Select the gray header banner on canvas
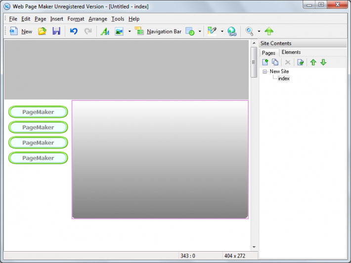Image resolution: width=351 pixels, height=263 pixels. (127, 69)
